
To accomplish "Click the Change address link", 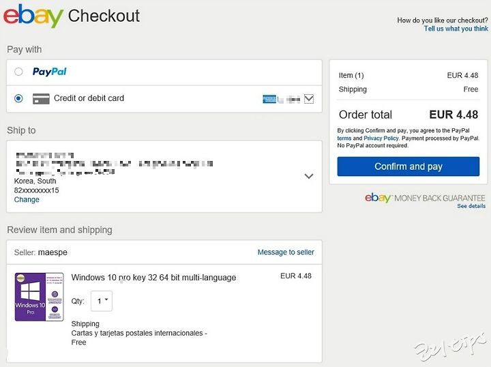I will [27, 199].
